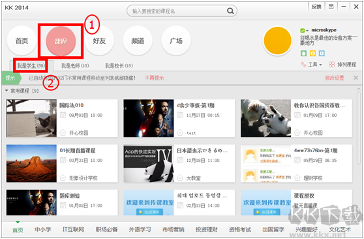
Task: Click the 教你认识各国货币教 course title
Action: click(x=319, y=105)
